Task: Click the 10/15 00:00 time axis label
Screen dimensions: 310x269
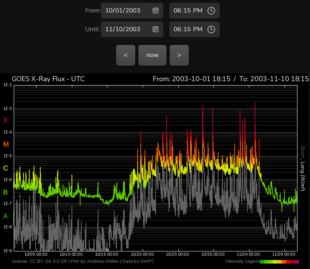Action: pos(107,254)
